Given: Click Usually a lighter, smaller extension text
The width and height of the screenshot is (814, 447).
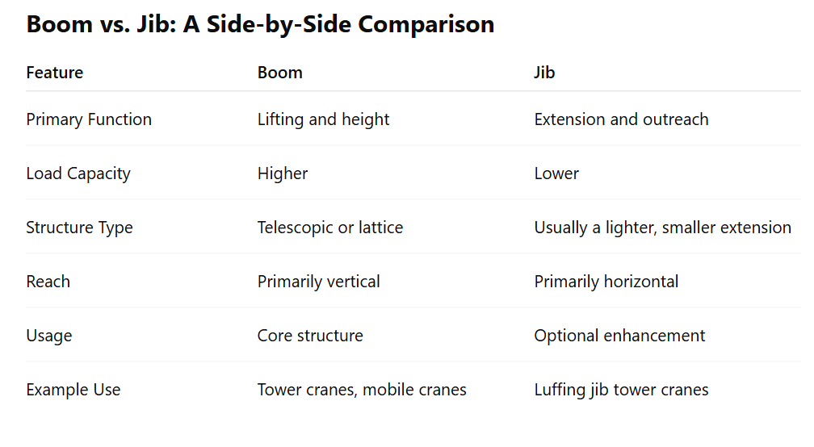Looking at the screenshot, I should coord(662,227).
